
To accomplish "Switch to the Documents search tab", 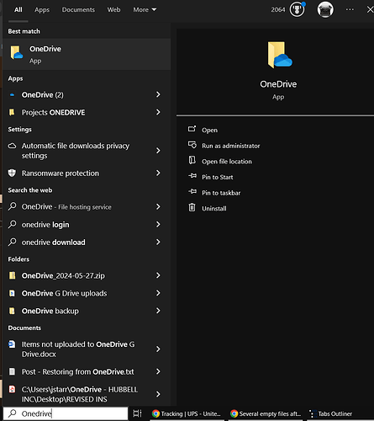I will (x=78, y=10).
